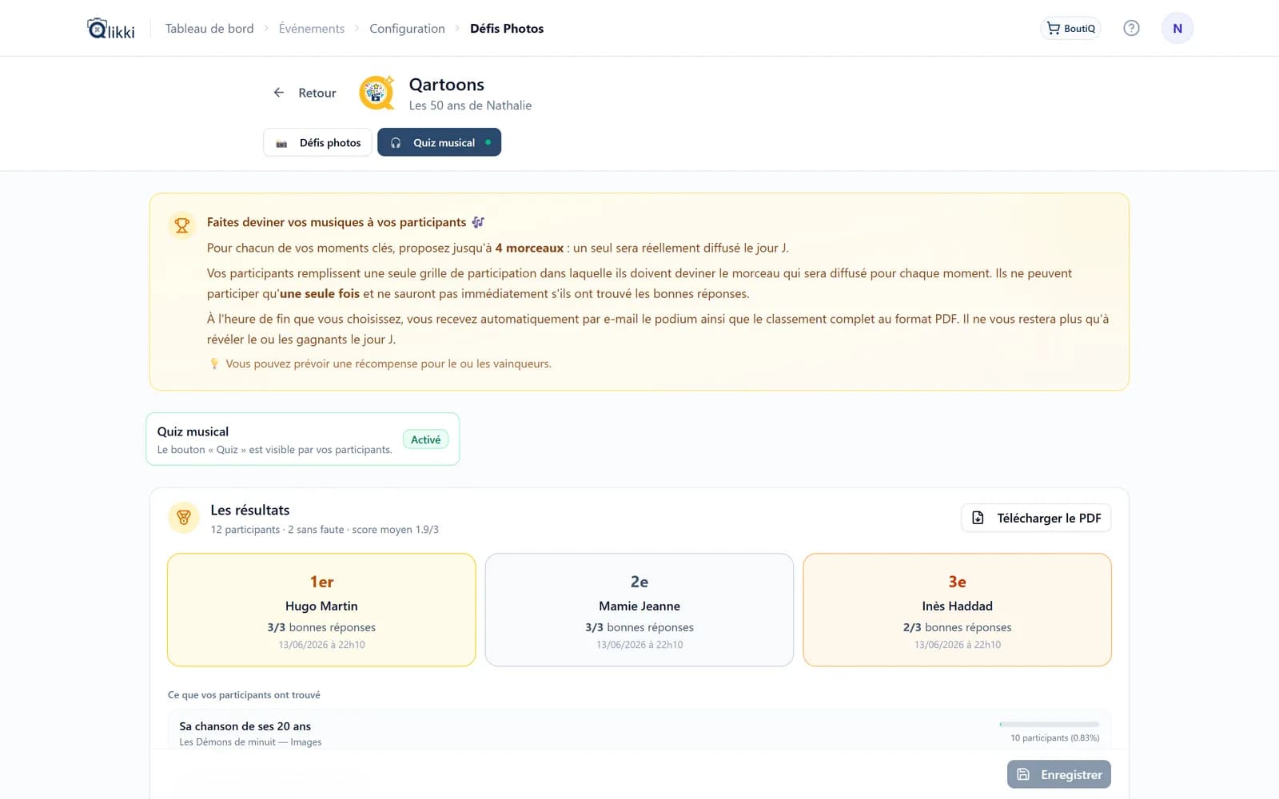Viewport: 1279px width, 799px height.
Task: Click music note emoji in banner title
Action: (478, 222)
